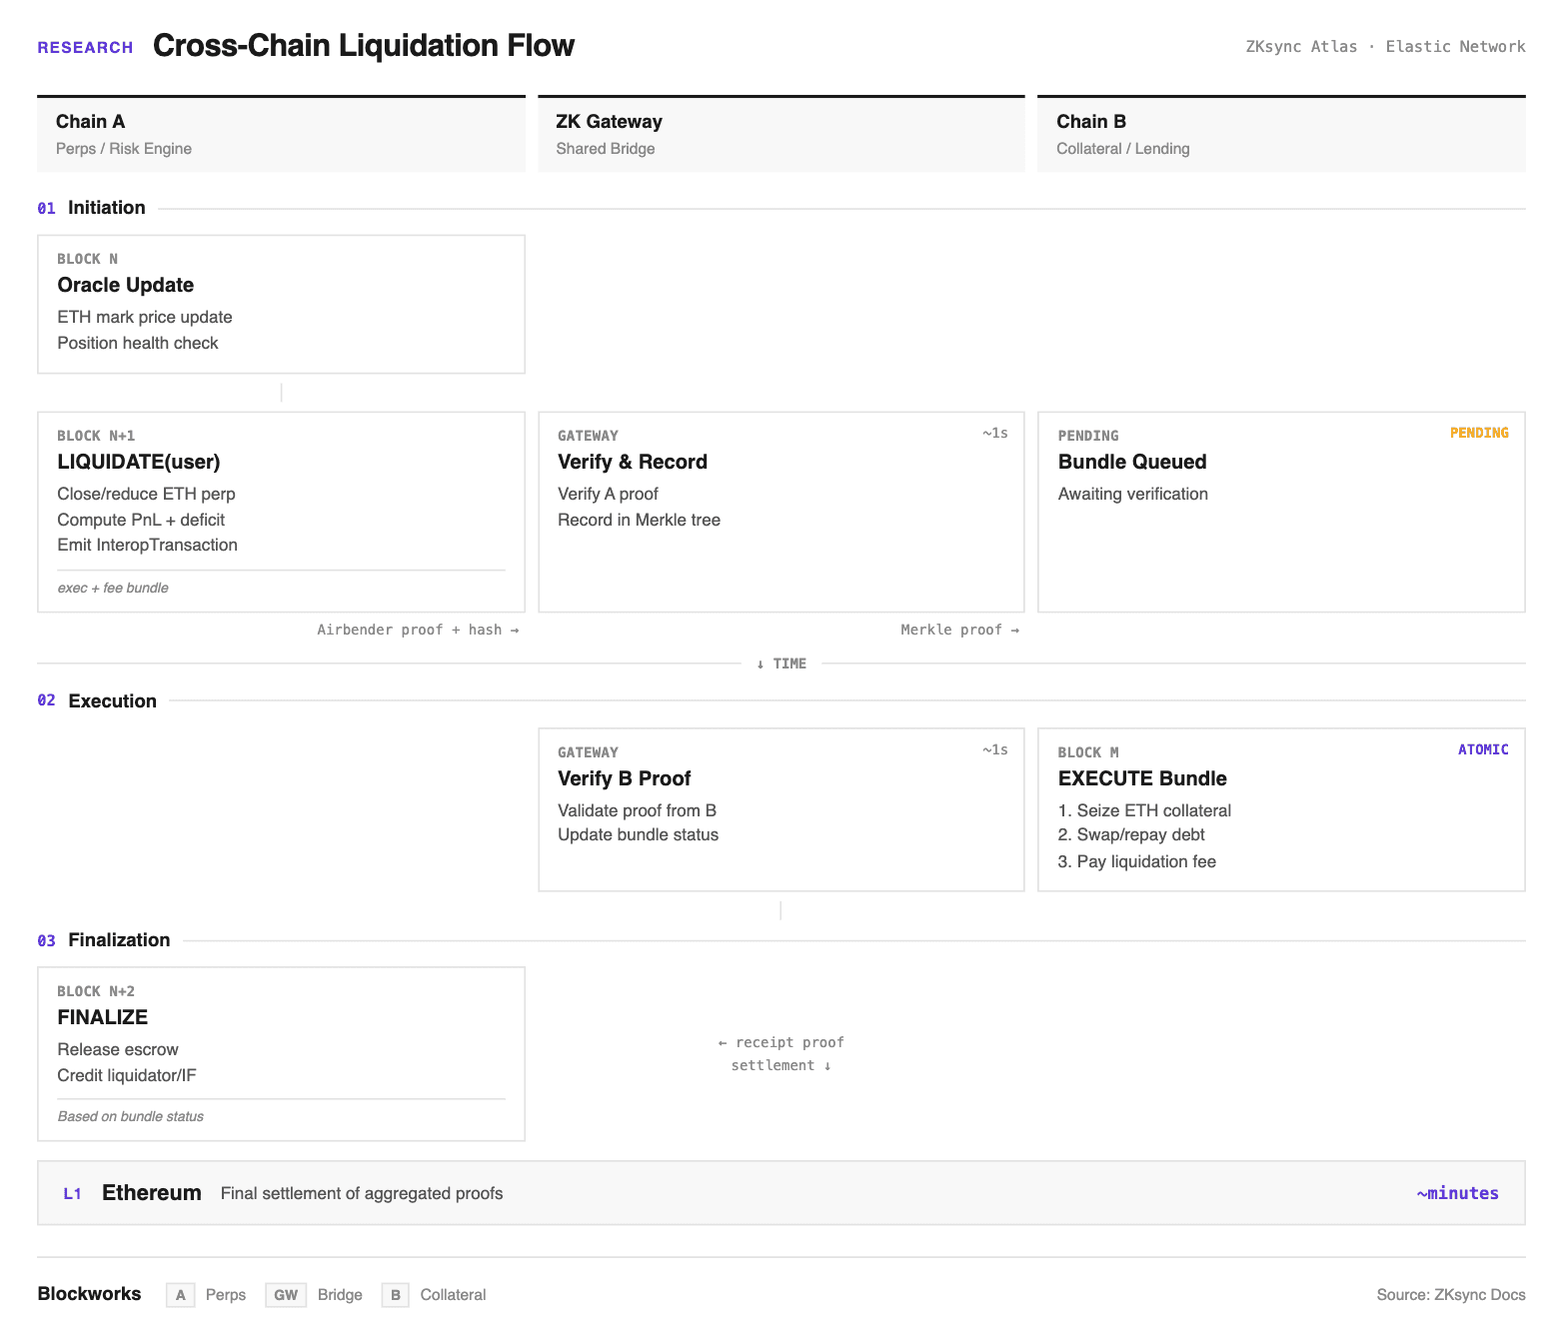Select the Chain A column header
This screenshot has height=1333, width=1555.
(x=281, y=134)
